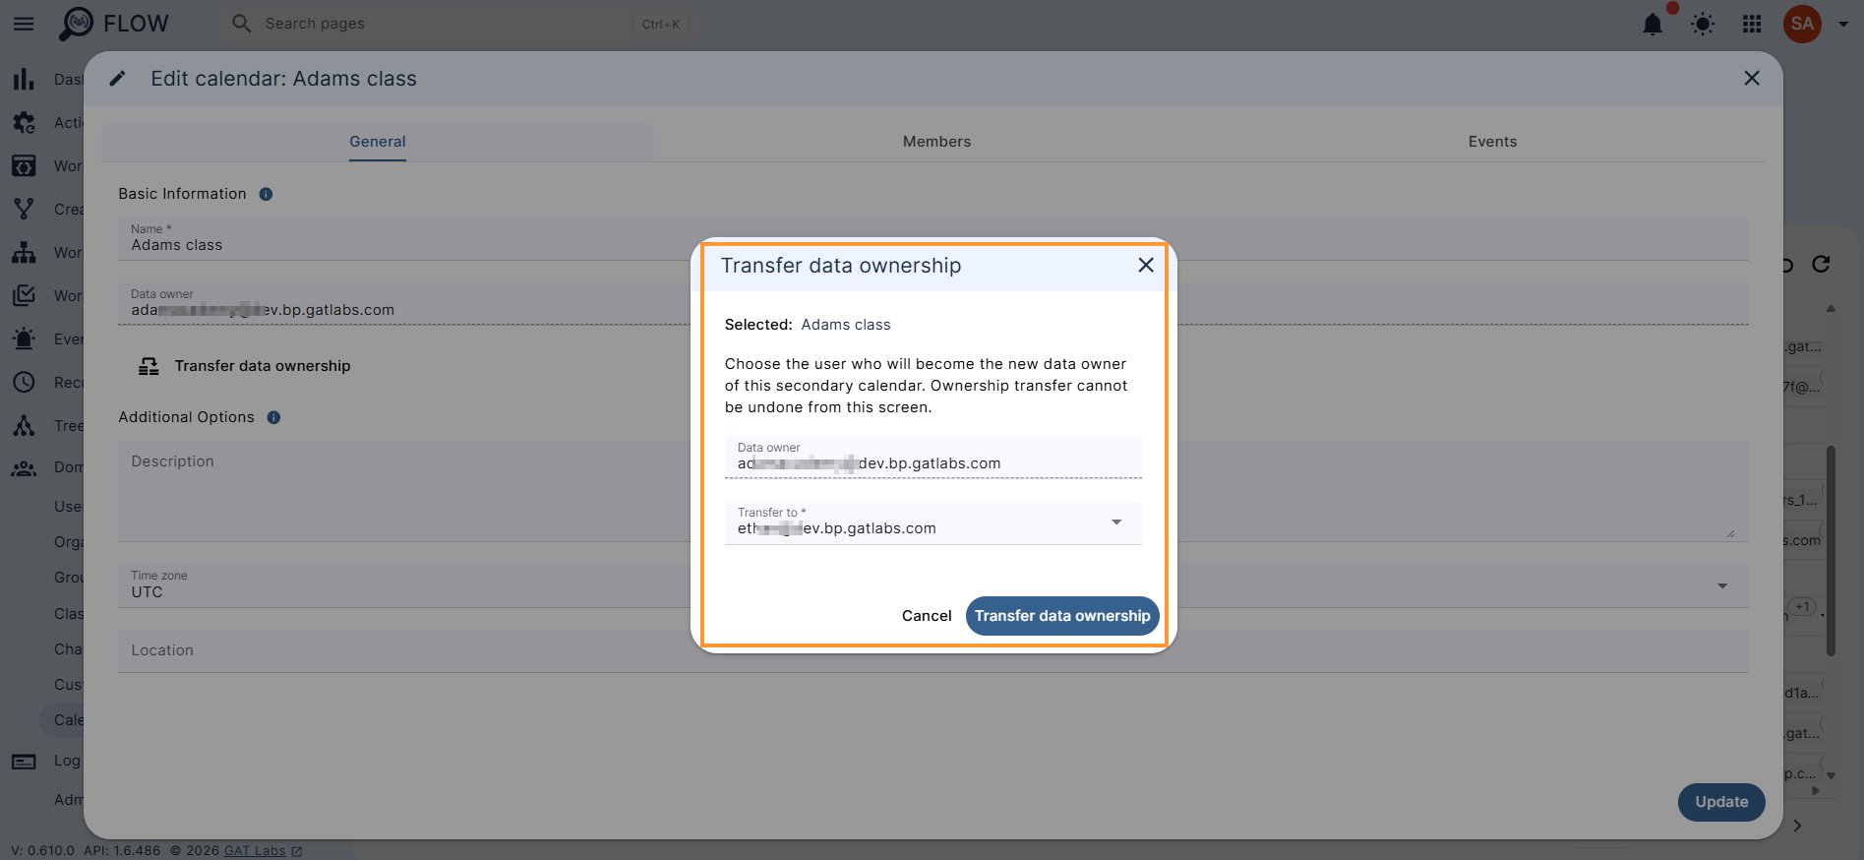The height and width of the screenshot is (860, 1864).
Task: Click the Transfer data ownership text on General tab
Action: click(263, 366)
